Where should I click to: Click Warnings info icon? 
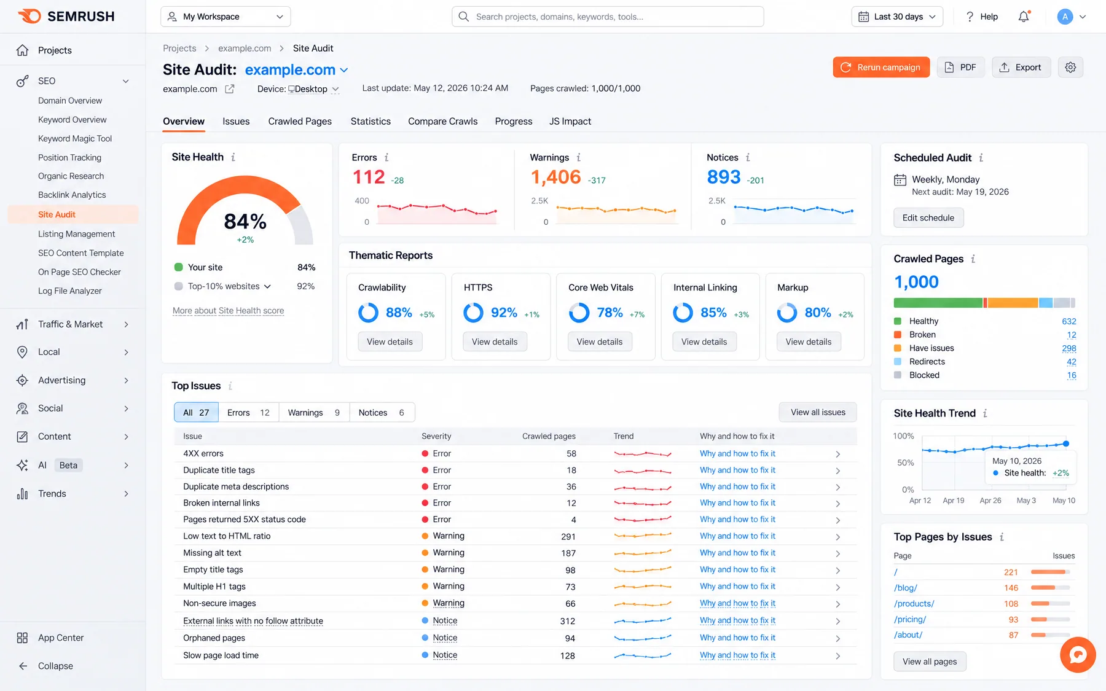point(578,158)
